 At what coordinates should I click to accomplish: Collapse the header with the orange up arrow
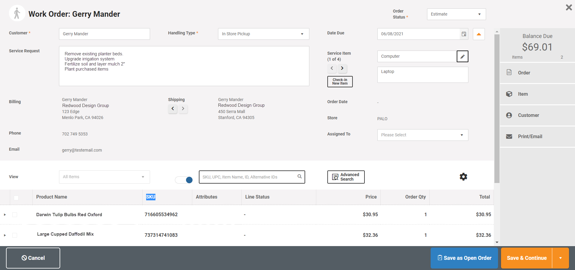pyautogui.click(x=479, y=34)
